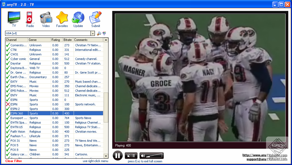Click the green checkmark next to EATV
The width and height of the screenshot is (292, 165).
8,82
